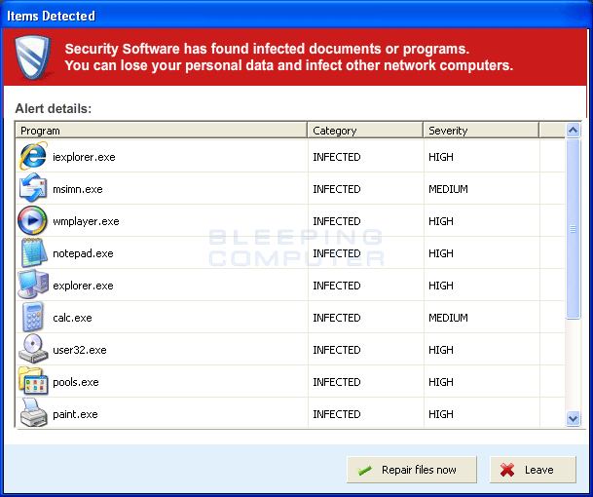The image size is (593, 497).
Task: Click HIGH severity in the user32.exe row
Action: [441, 350]
